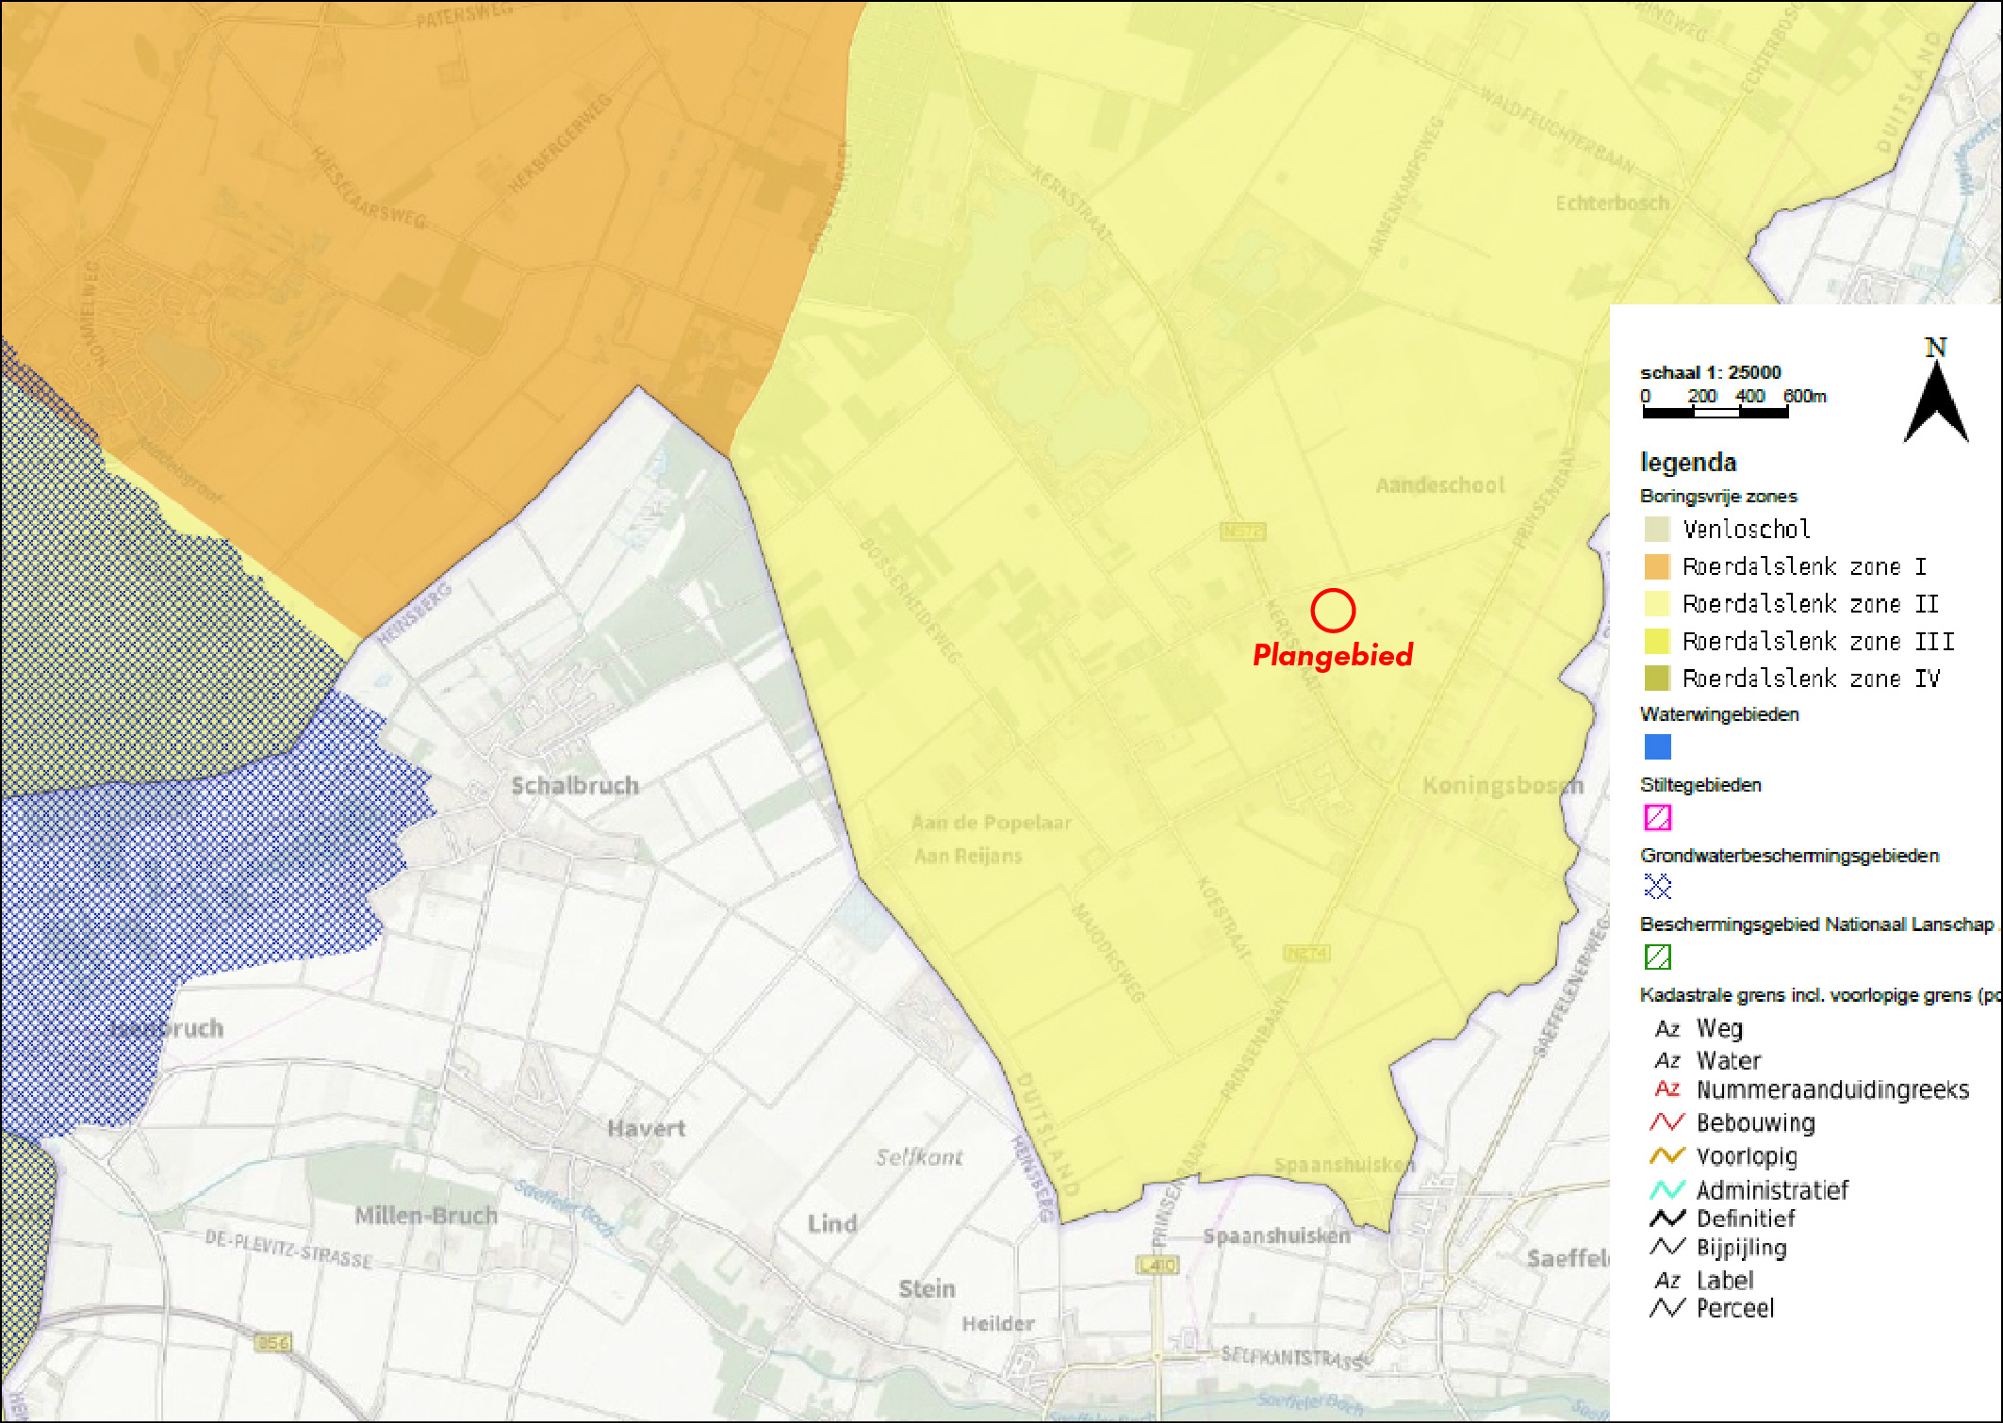This screenshot has width=2003, height=1423.
Task: Click the pink Stiltegebieden legend symbol
Action: [1657, 817]
